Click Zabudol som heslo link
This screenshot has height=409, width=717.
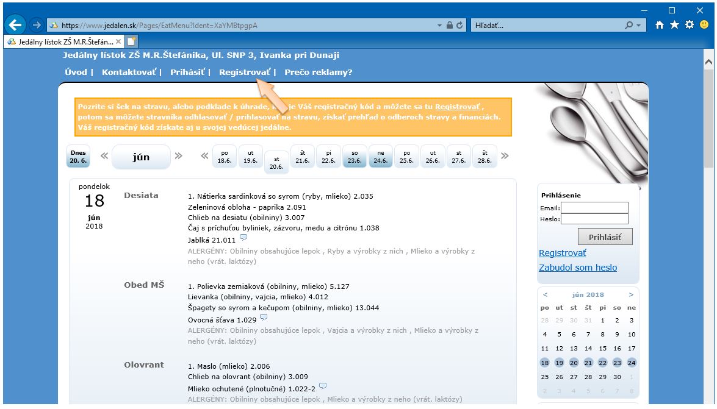point(577,268)
